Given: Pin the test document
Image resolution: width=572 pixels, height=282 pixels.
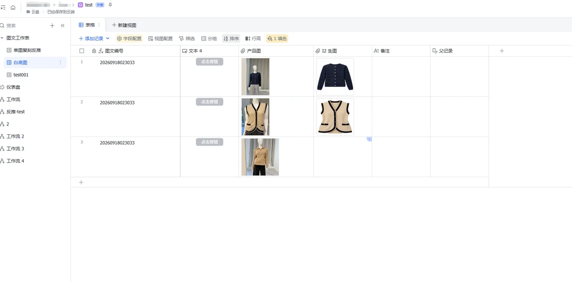Looking at the screenshot, I should point(110,5).
